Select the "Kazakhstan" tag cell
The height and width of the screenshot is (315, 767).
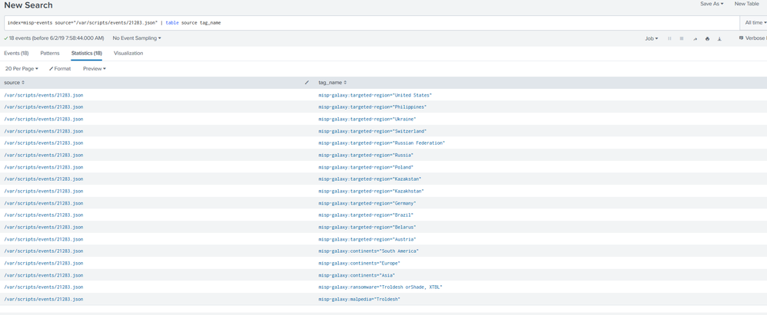pos(371,191)
